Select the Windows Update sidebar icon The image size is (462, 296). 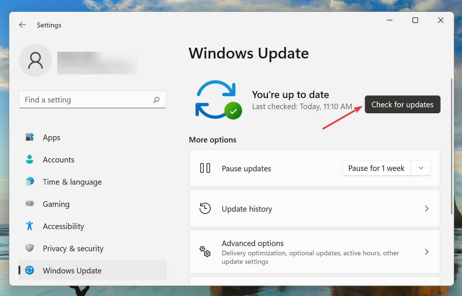30,270
